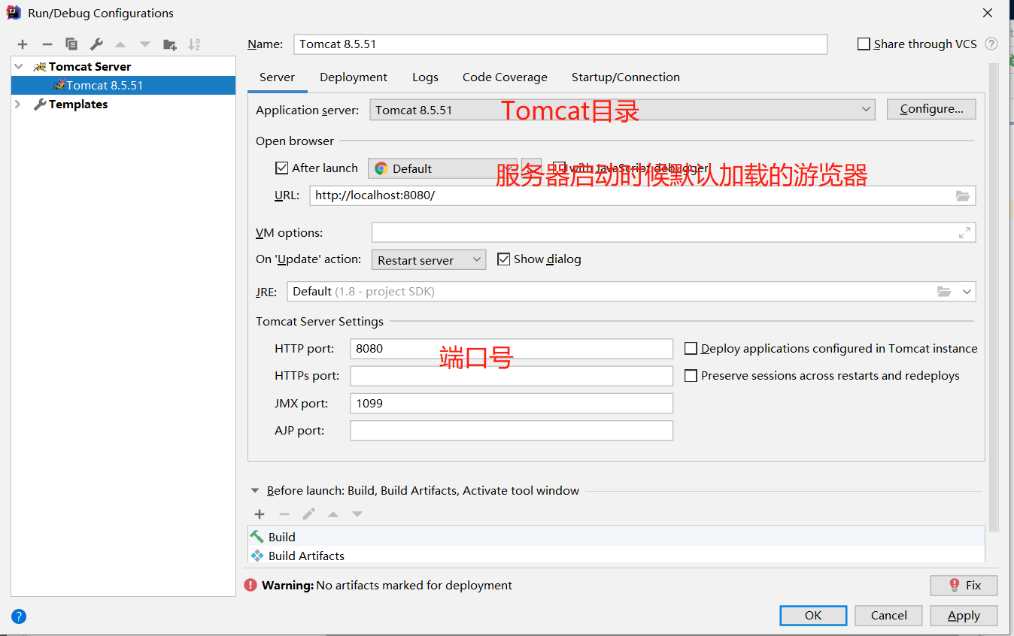Add a Before launch task

pos(260,514)
